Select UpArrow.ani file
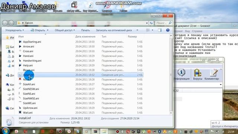 30,108
